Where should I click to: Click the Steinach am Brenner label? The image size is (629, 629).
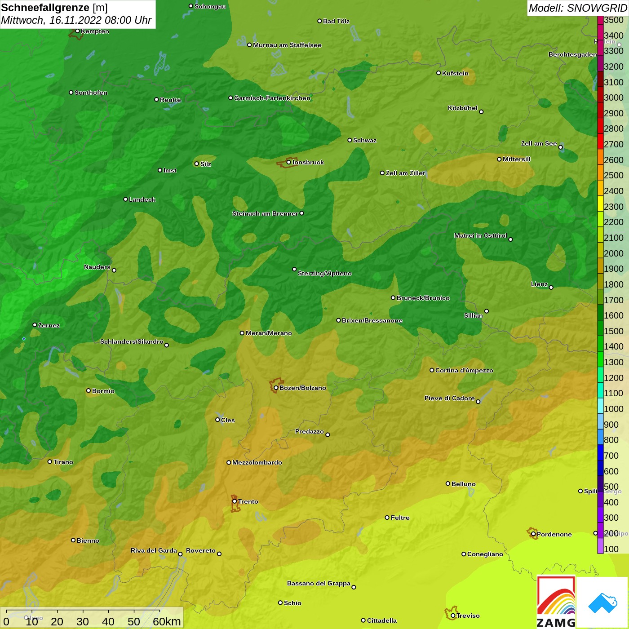265,213
